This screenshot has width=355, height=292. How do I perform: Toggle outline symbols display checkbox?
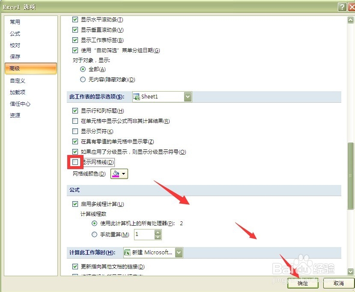(75, 152)
